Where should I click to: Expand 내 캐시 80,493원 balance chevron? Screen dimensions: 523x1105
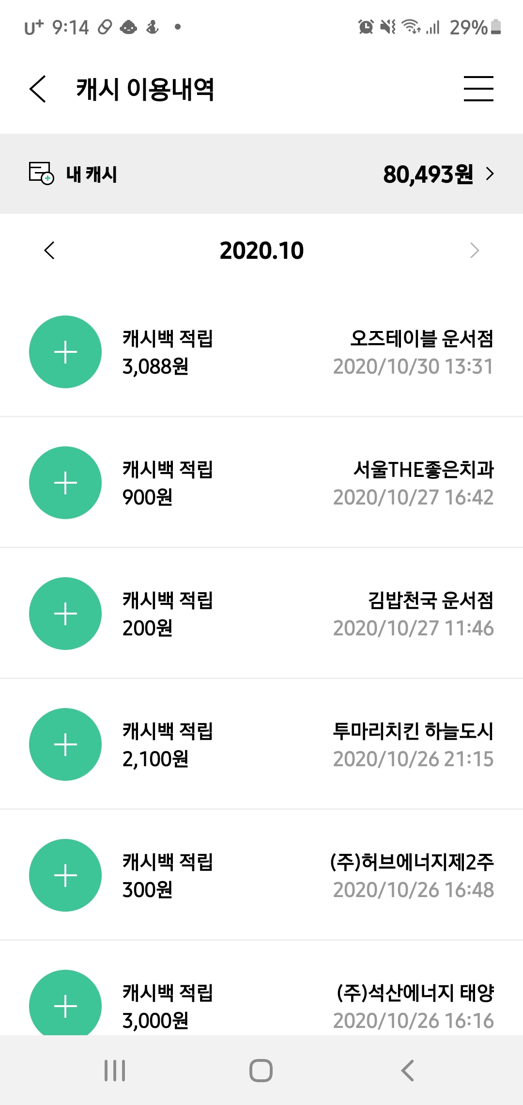click(490, 174)
